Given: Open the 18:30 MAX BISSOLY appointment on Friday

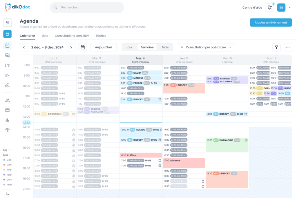Looking at the screenshot, I should (x=227, y=180).
